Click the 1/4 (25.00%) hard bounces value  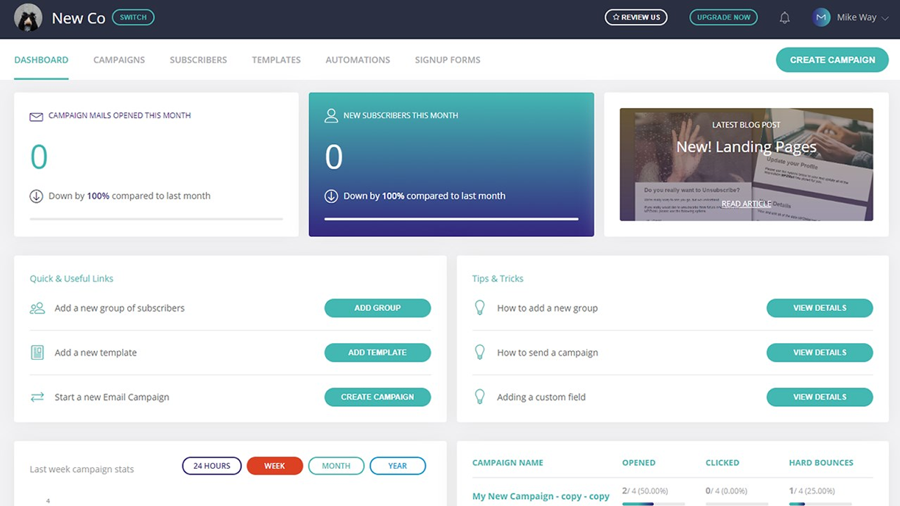tap(812, 491)
